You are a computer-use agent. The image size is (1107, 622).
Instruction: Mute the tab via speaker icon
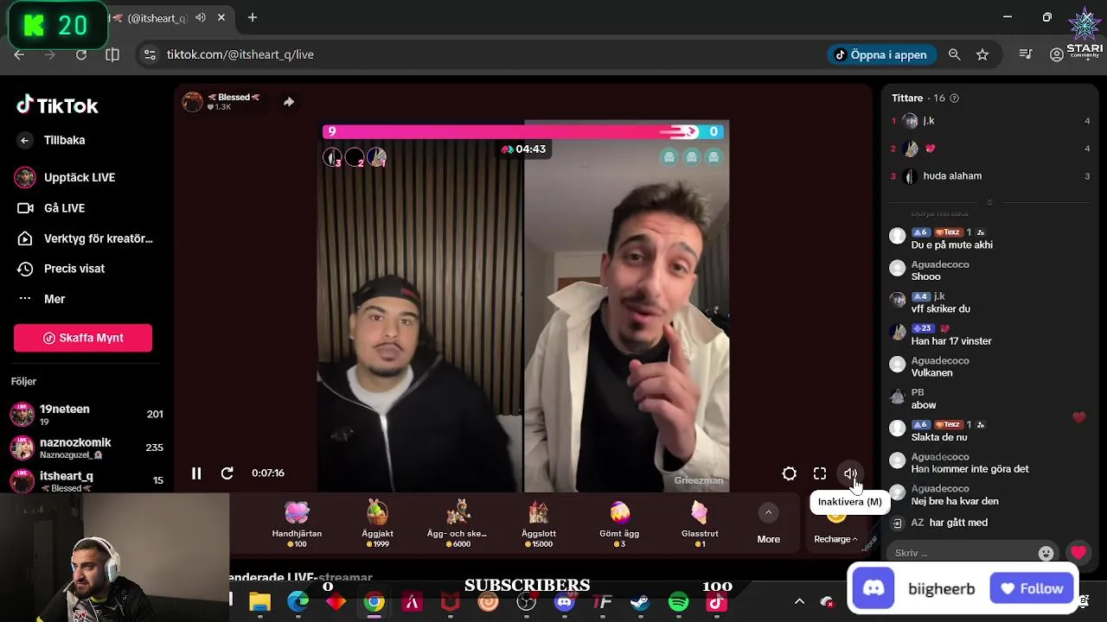click(x=201, y=17)
